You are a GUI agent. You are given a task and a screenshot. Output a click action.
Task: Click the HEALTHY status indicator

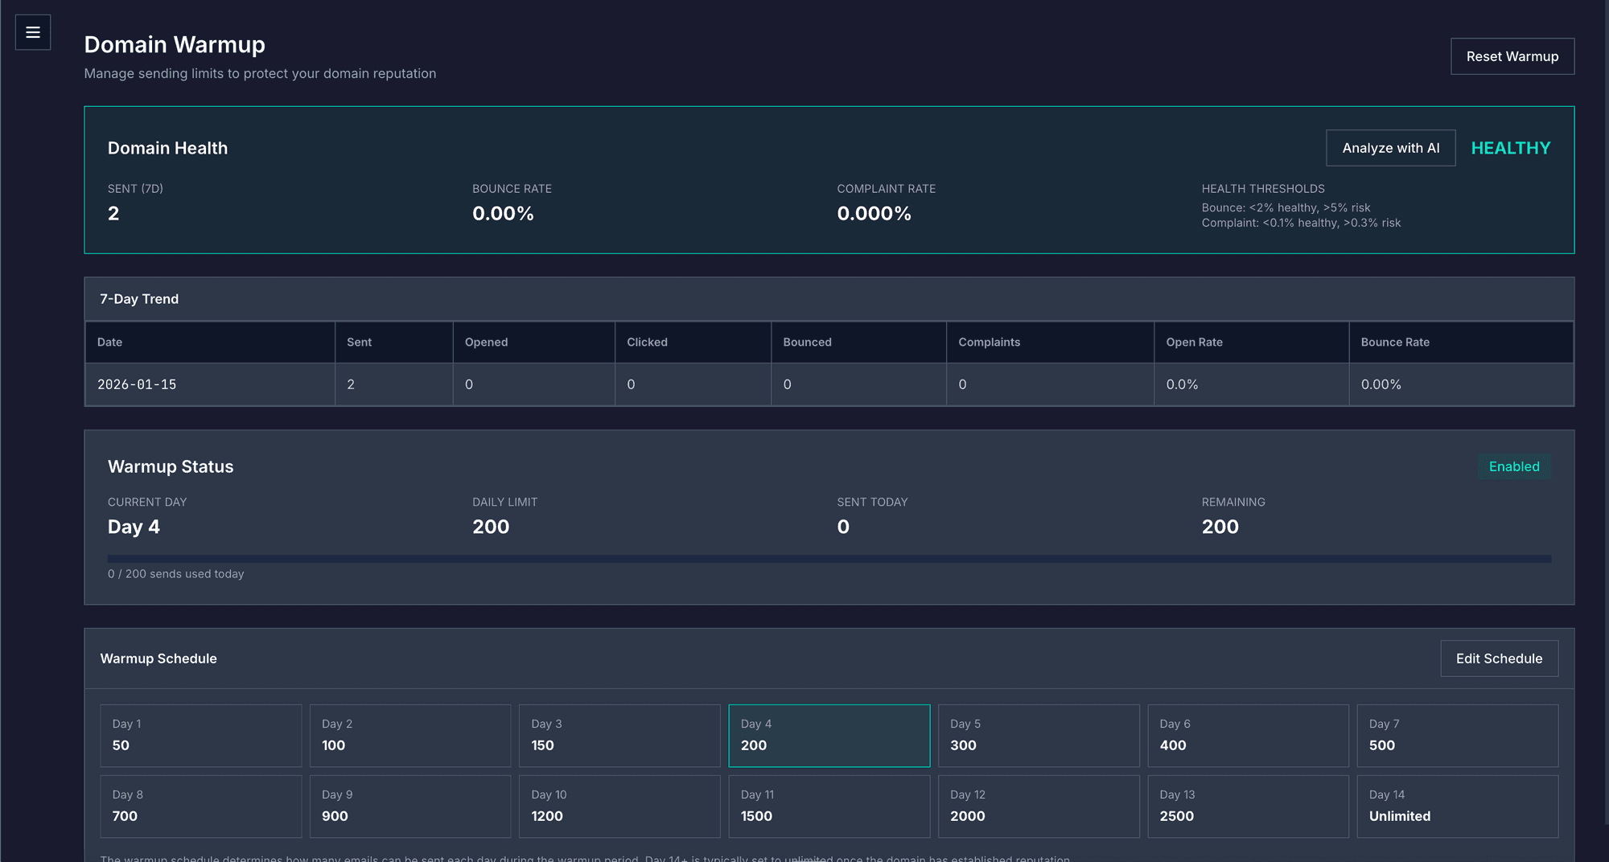coord(1510,147)
